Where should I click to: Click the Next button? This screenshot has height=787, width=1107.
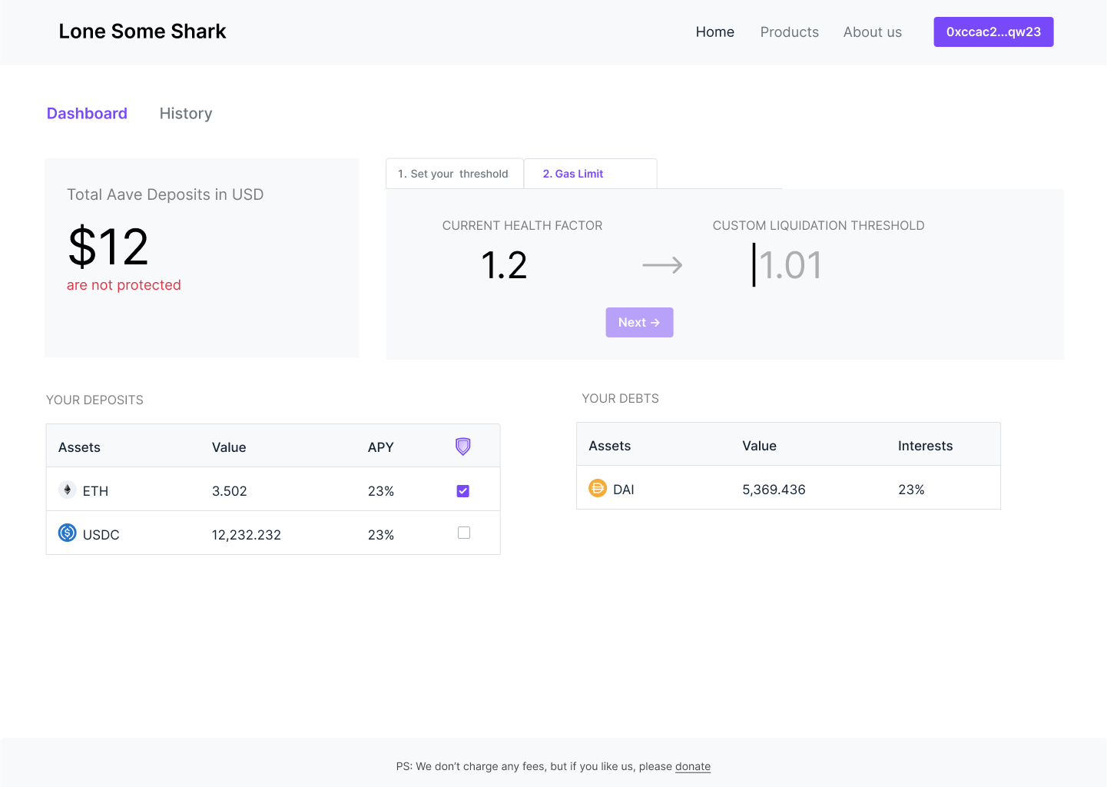click(639, 323)
